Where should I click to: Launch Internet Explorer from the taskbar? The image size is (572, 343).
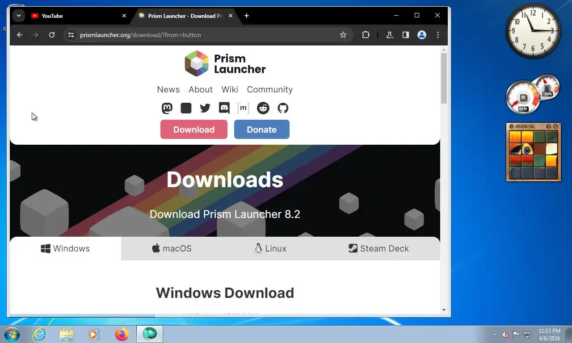point(39,334)
